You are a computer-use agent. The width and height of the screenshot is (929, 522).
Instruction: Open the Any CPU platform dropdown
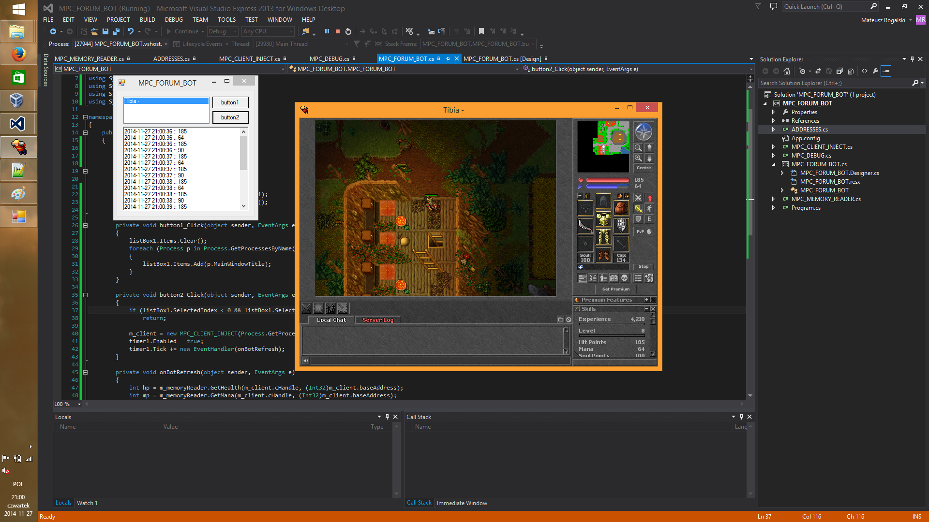click(x=268, y=31)
